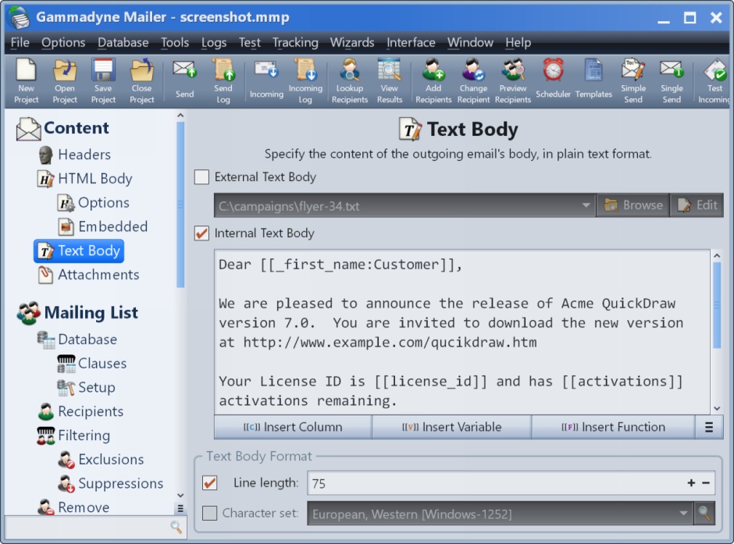Open the Tracking menu
734x544 pixels.
[295, 43]
